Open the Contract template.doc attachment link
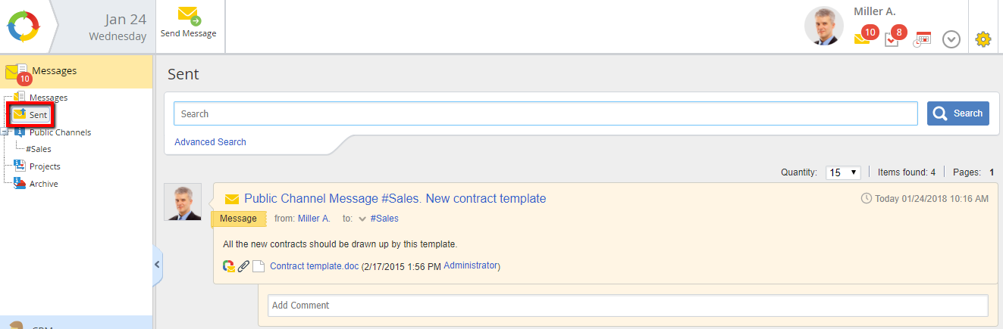Viewport: 1003px width, 329px height. click(x=314, y=266)
